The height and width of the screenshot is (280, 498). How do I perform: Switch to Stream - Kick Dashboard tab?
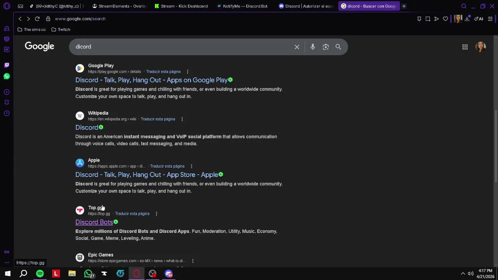click(x=181, y=6)
